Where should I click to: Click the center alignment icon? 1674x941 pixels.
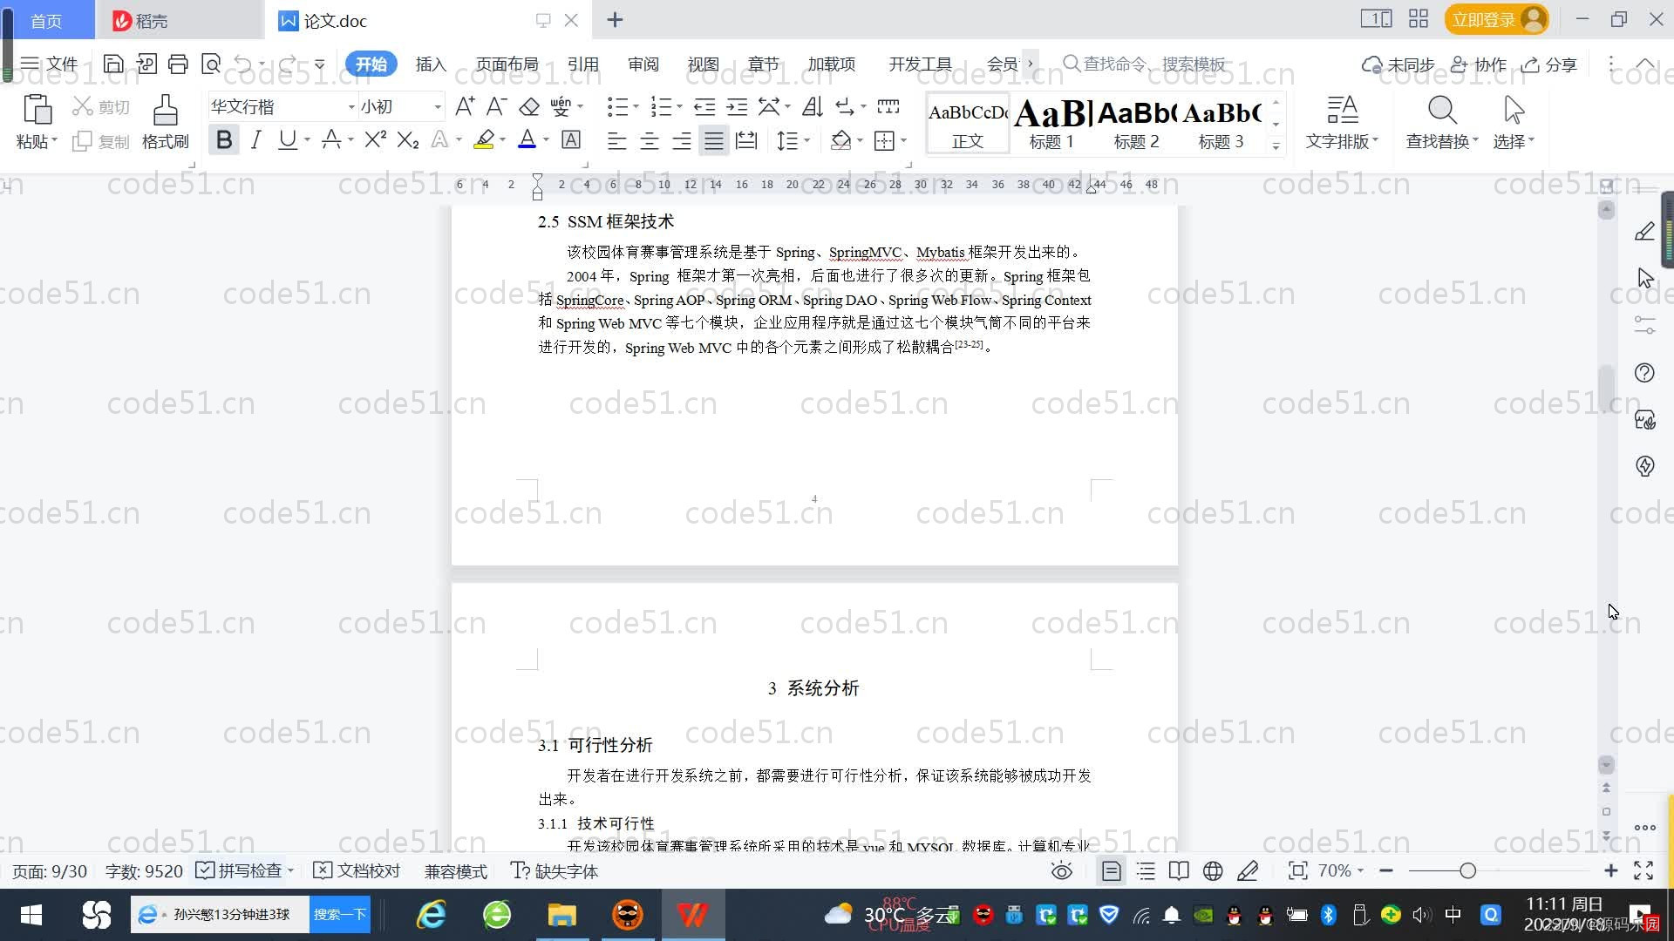pos(650,141)
